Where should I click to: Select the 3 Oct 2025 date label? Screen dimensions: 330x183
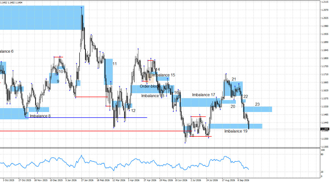pos(8,180)
